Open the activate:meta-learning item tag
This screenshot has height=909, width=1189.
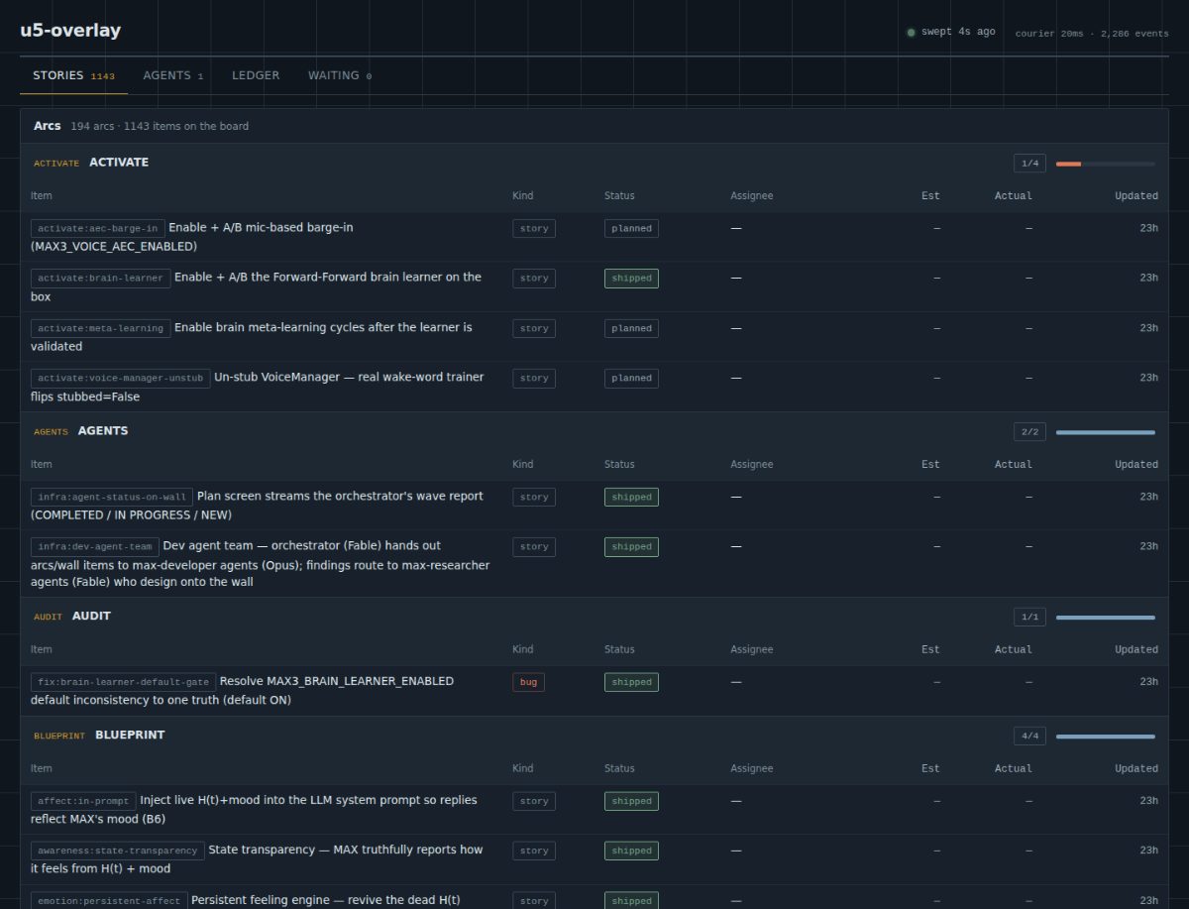(101, 328)
